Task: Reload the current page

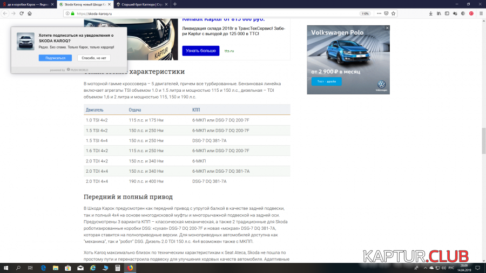Action: [22, 13]
